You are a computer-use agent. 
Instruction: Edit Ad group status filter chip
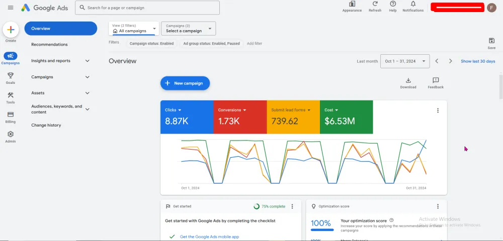pos(211,44)
